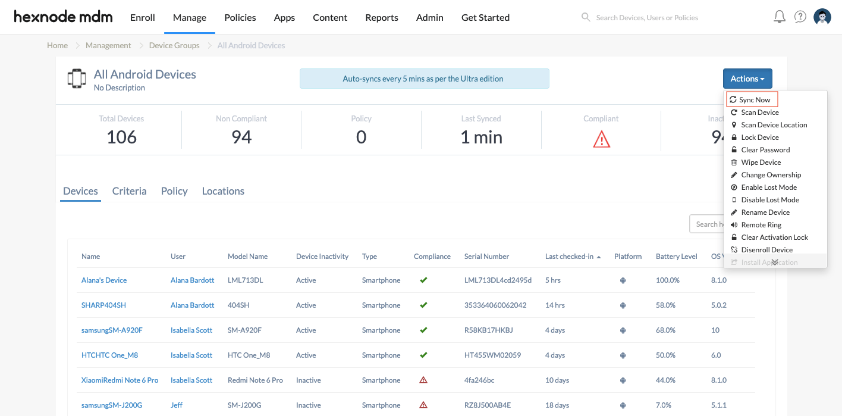This screenshot has height=416, width=842.
Task: Navigate to Device Groups breadcrumb
Action: (x=174, y=45)
